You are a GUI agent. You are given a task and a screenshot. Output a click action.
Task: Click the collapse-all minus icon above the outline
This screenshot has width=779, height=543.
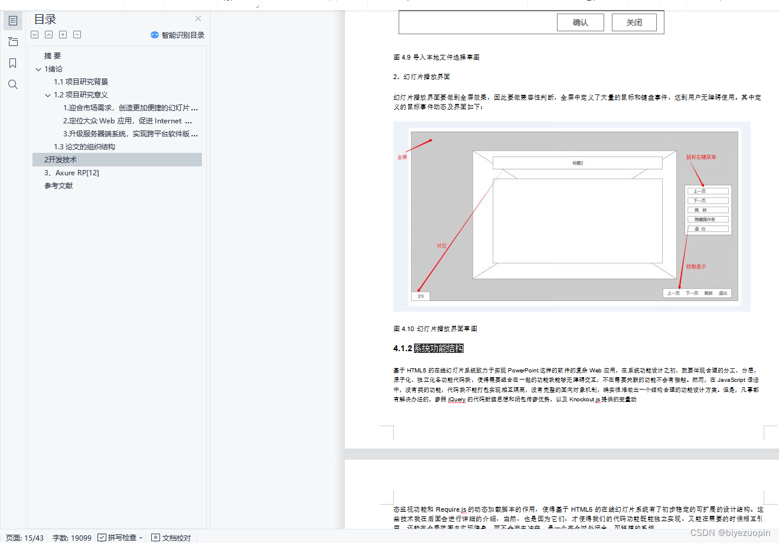tap(77, 34)
